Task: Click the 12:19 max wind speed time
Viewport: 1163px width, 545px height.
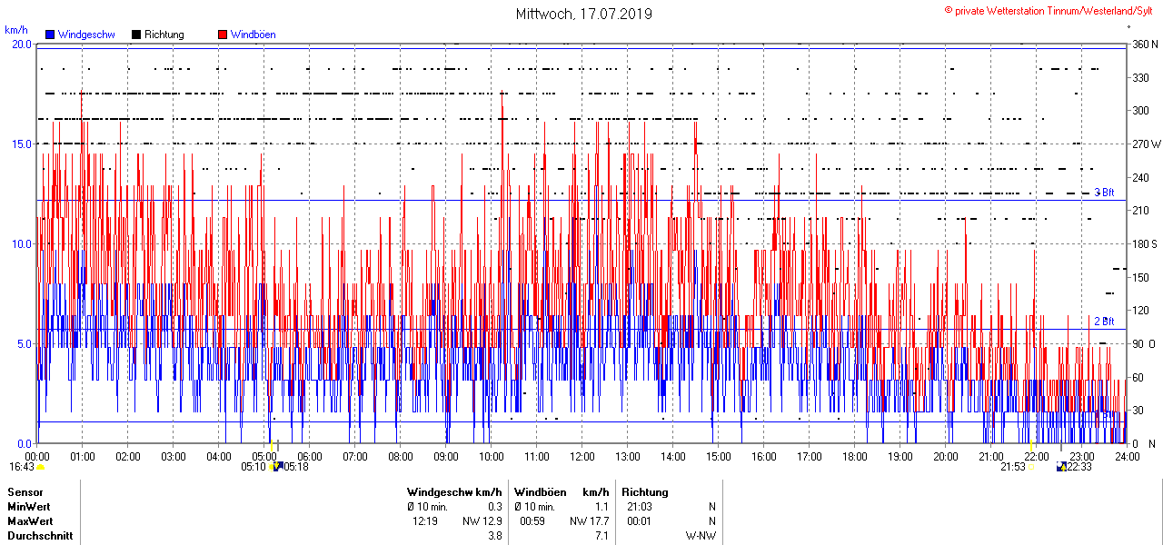Action: [425, 521]
